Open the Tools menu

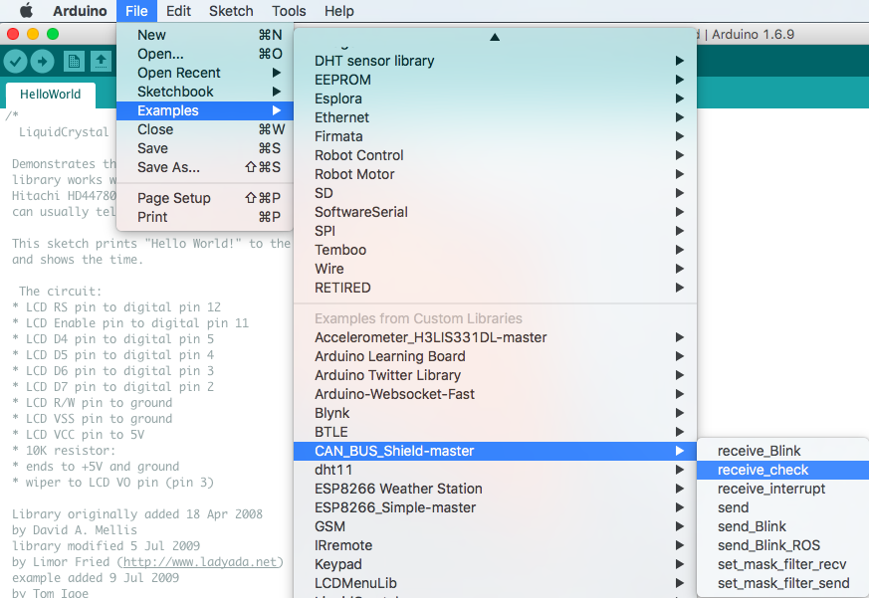289,11
